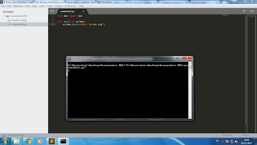Click the code file icon beside screenshot1.py

pyautogui.click(x=9, y=24)
